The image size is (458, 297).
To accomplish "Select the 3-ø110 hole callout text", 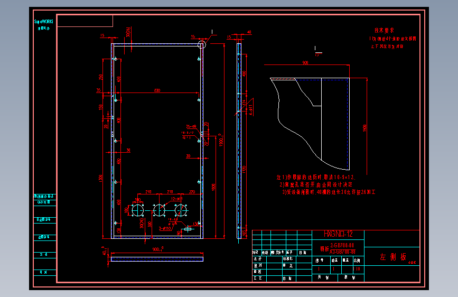I will [x=165, y=228].
